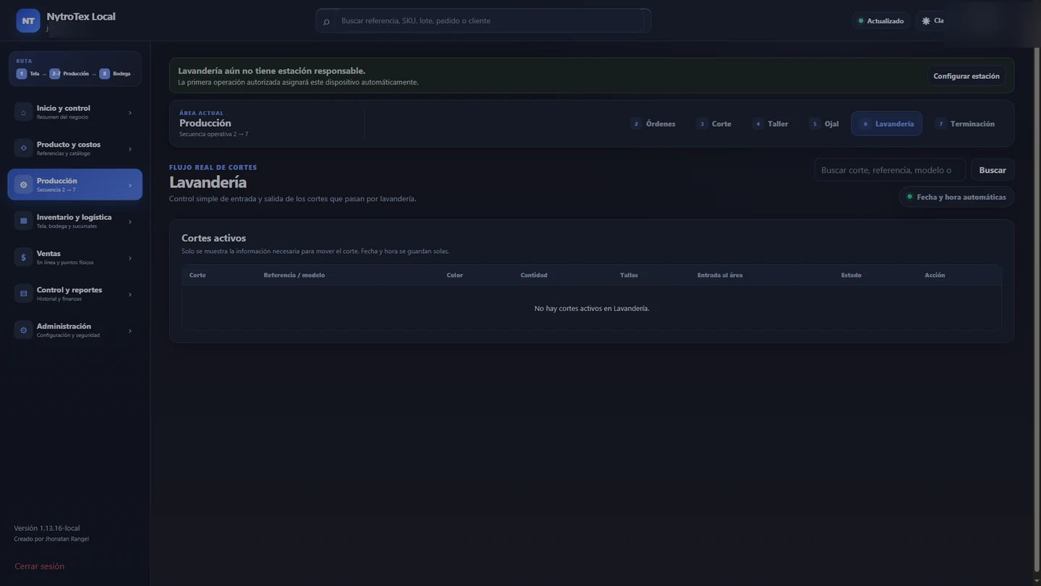Click the Control y reportes ledger icon
The width and height of the screenshot is (1041, 586).
(x=23, y=294)
